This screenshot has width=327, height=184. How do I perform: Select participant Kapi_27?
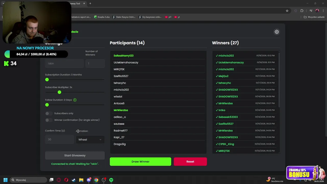point(158,137)
